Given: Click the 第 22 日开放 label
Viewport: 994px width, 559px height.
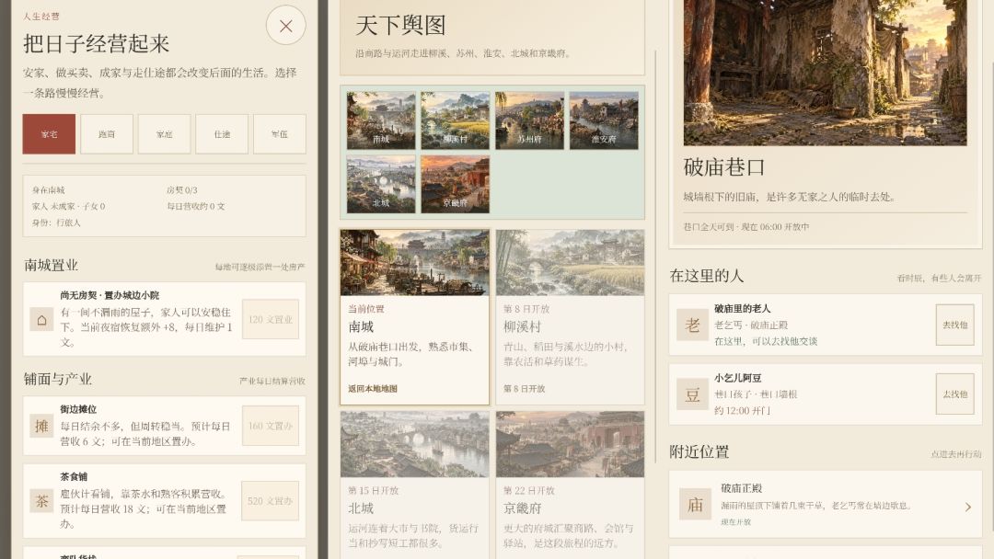Looking at the screenshot, I should [528, 491].
